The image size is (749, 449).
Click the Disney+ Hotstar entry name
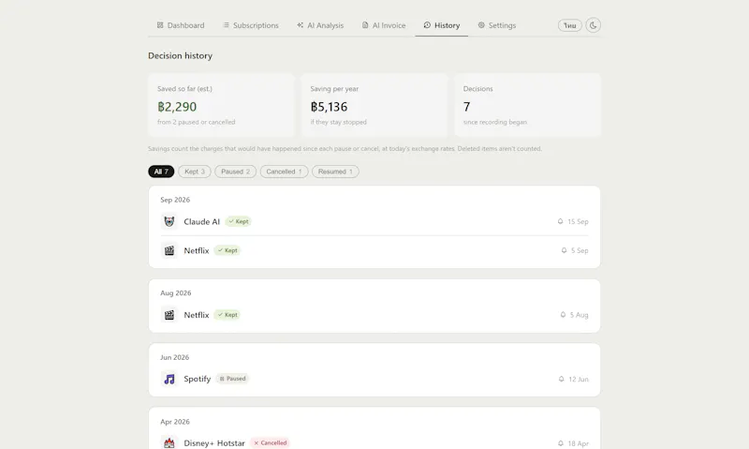point(214,443)
